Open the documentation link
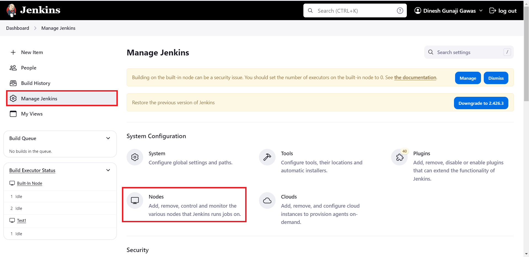The width and height of the screenshot is (529, 257). coord(415,77)
